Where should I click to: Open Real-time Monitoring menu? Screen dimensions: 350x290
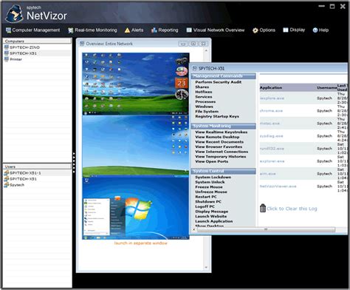pyautogui.click(x=92, y=30)
